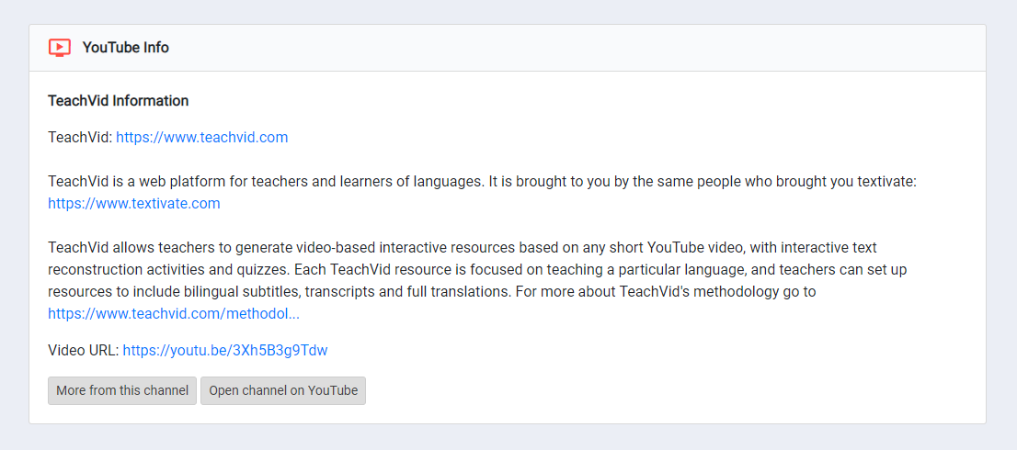Click the 'TeachVid:' label before the first link
This screenshot has width=1017, height=450.
(80, 138)
